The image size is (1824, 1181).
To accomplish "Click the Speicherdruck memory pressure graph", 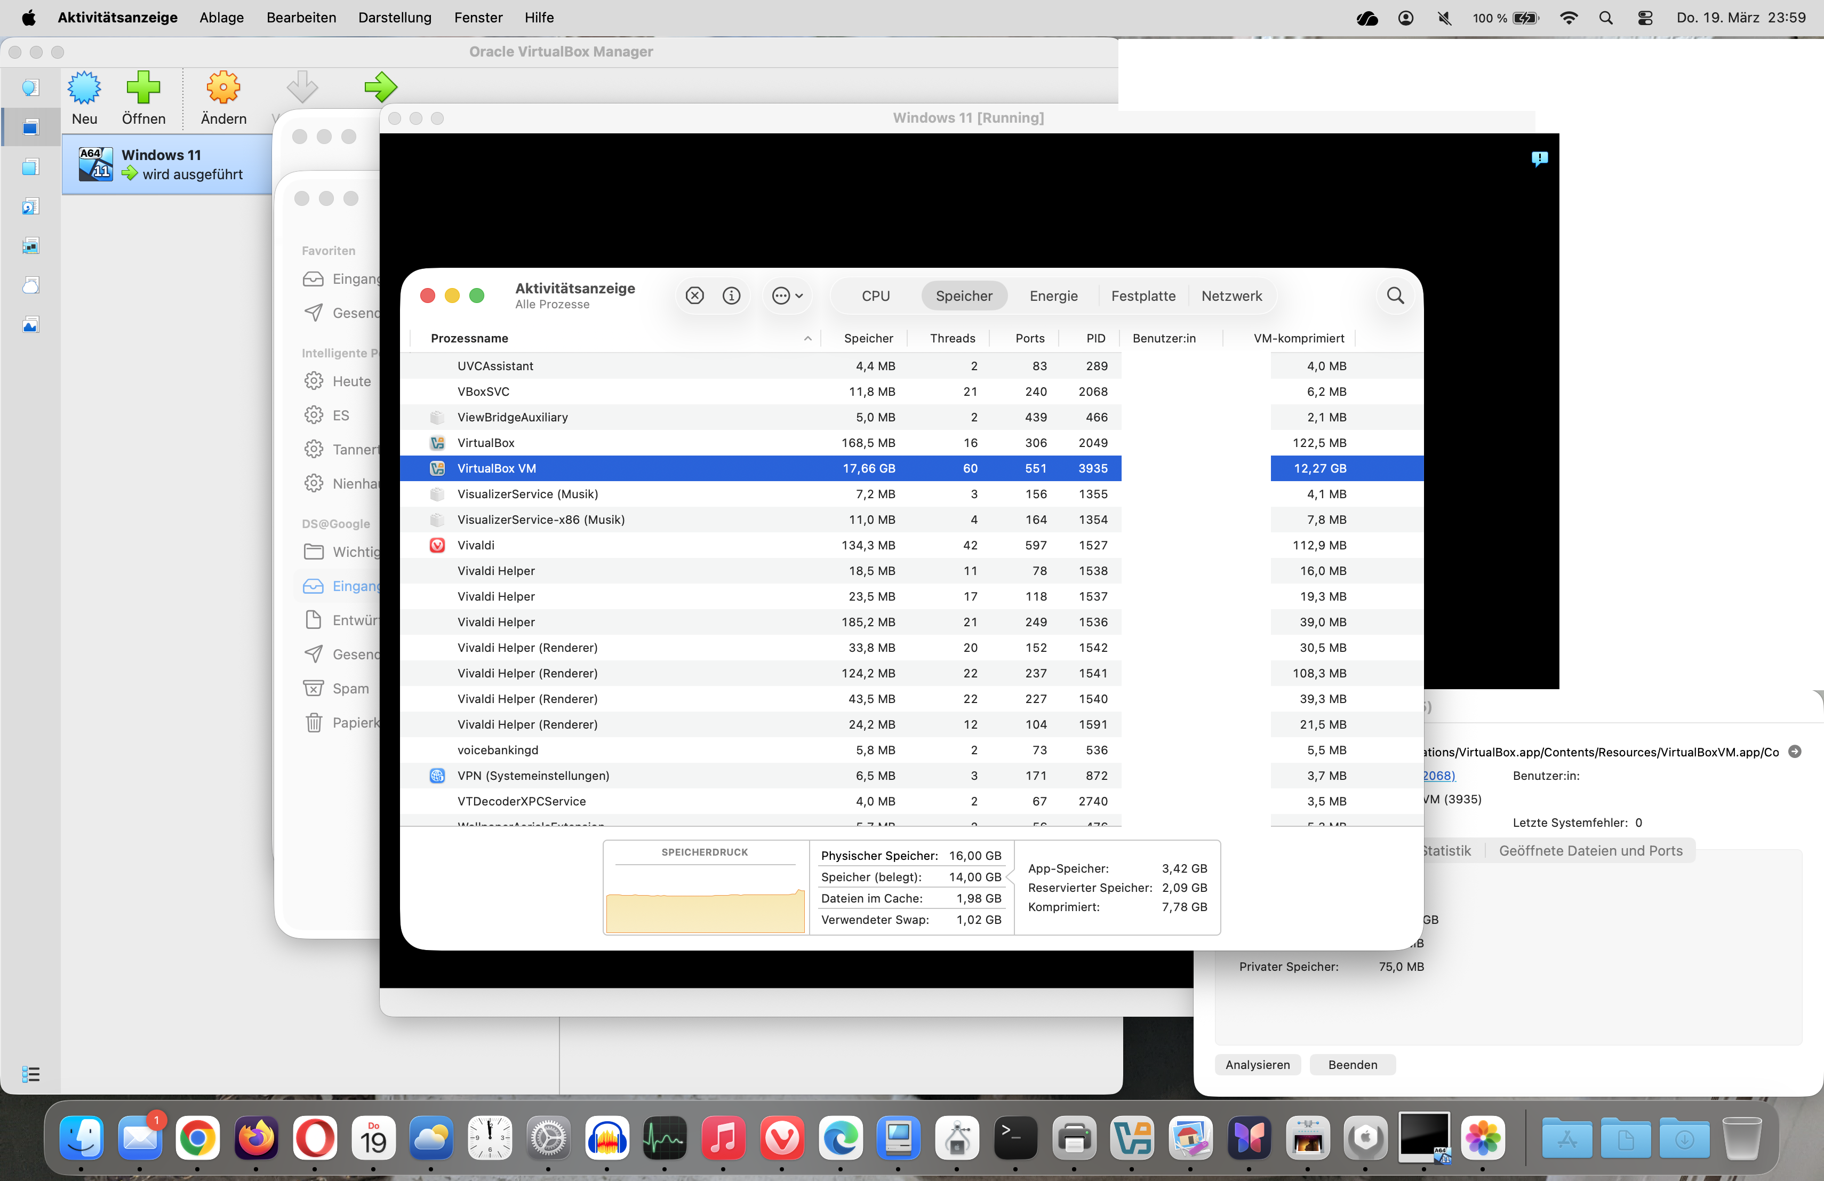I will click(x=705, y=888).
